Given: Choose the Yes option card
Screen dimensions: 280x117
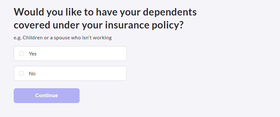Looking at the screenshot, I should click(x=70, y=54).
